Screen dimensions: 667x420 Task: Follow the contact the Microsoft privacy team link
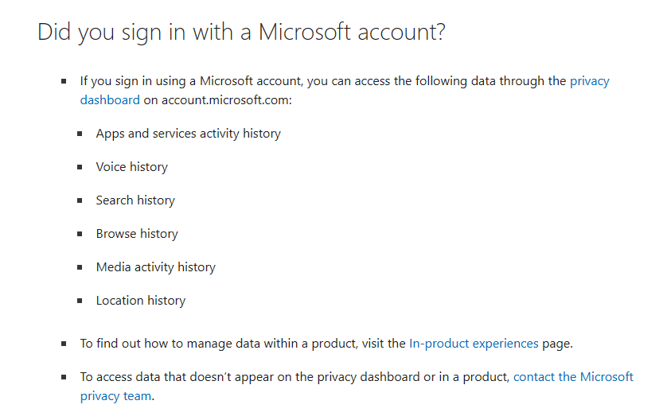click(573, 377)
